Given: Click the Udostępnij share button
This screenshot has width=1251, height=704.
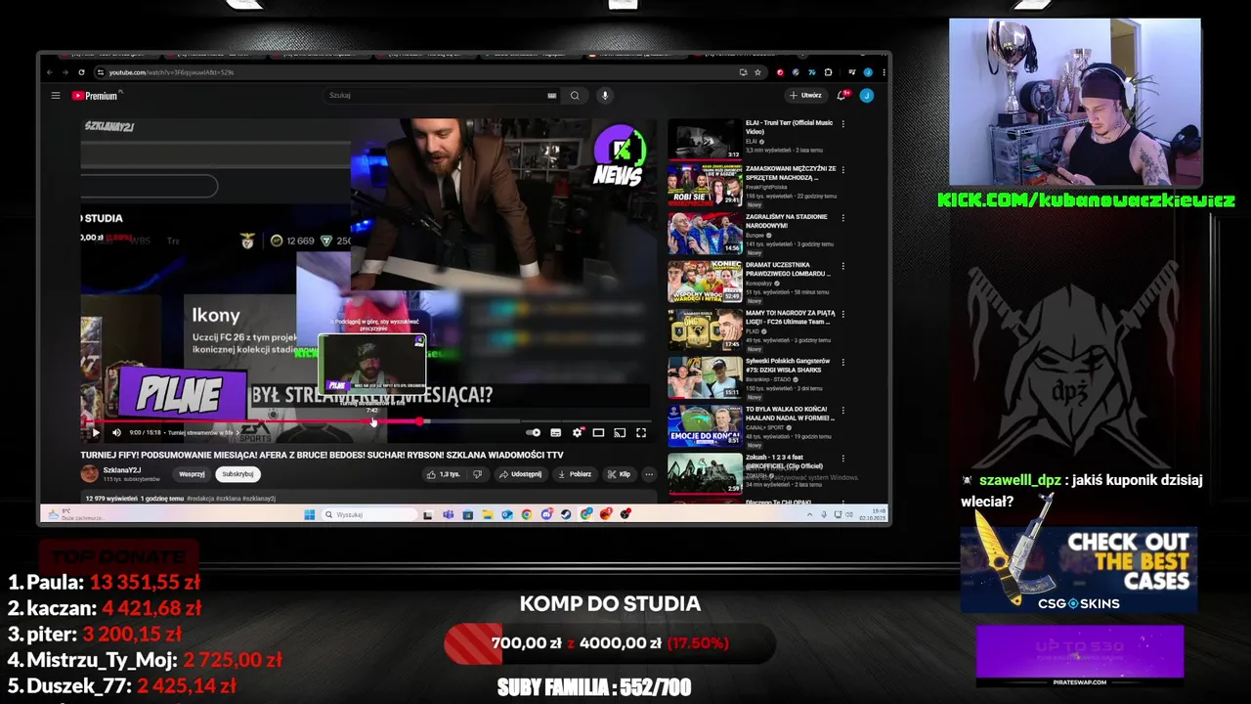Looking at the screenshot, I should point(520,474).
